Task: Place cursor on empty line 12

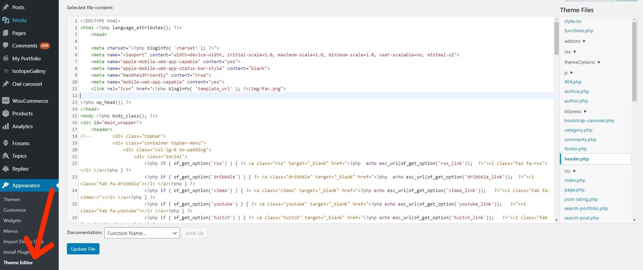Action: pos(316,95)
